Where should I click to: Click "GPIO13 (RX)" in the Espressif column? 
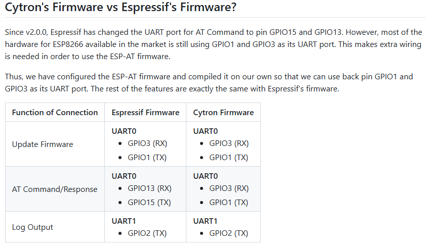pos(149,188)
